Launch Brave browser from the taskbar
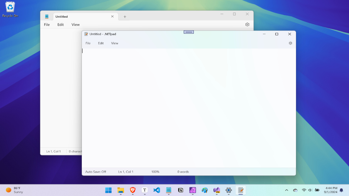 point(133,190)
